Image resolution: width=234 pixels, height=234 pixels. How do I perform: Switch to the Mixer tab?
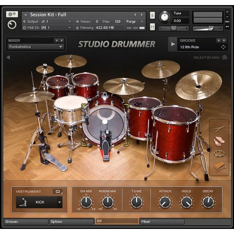(x=162, y=222)
